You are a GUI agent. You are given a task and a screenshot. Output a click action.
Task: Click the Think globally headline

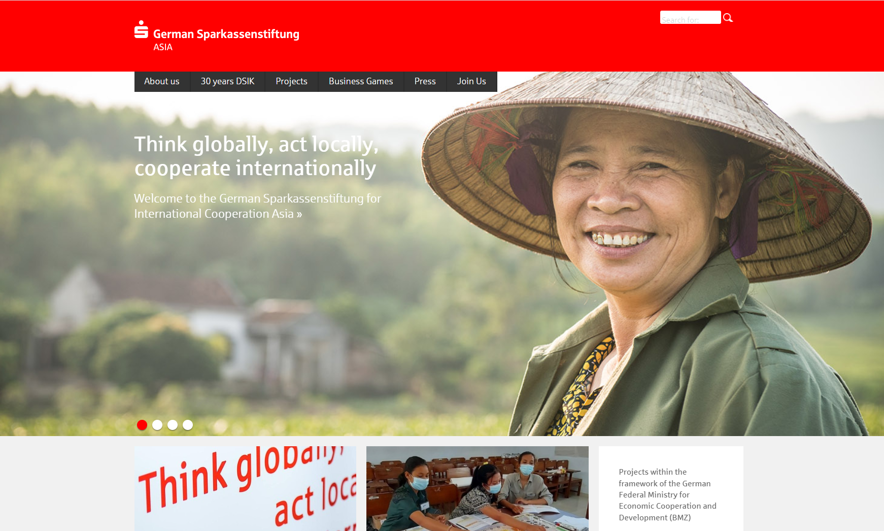256,156
